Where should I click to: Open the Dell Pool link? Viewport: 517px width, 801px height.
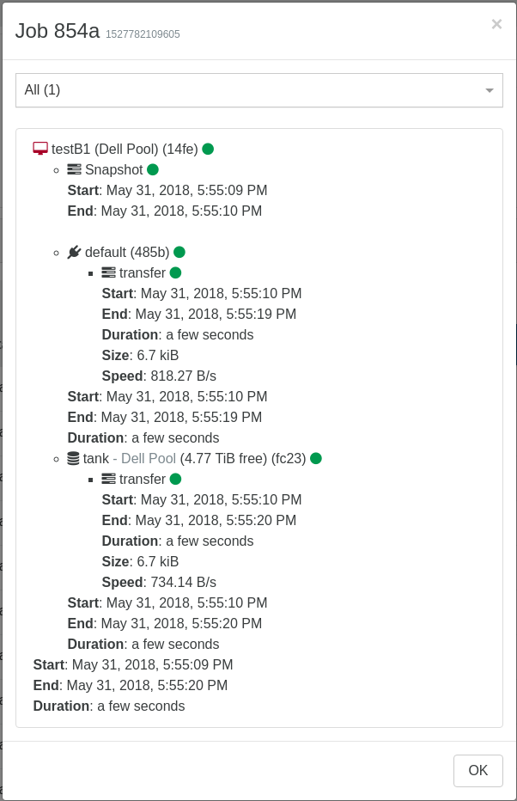click(x=149, y=458)
